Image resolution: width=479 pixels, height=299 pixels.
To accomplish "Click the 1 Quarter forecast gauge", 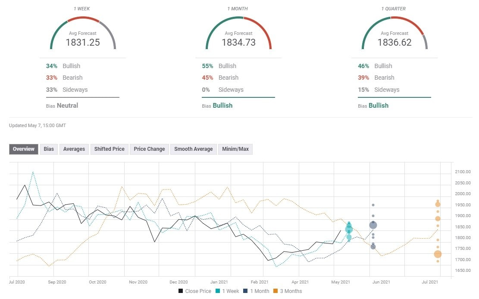I will click(x=394, y=34).
